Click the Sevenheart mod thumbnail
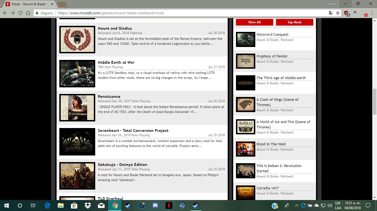The height and width of the screenshot is (211, 377). click(77, 142)
